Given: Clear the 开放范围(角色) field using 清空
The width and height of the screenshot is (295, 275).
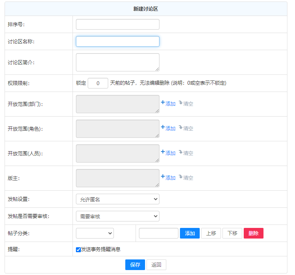Looking at the screenshot, I should tap(181, 127).
